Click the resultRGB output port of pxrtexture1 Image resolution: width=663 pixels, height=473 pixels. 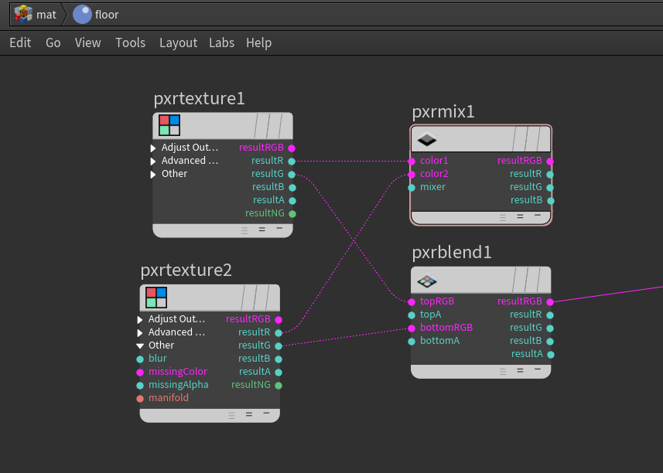291,147
